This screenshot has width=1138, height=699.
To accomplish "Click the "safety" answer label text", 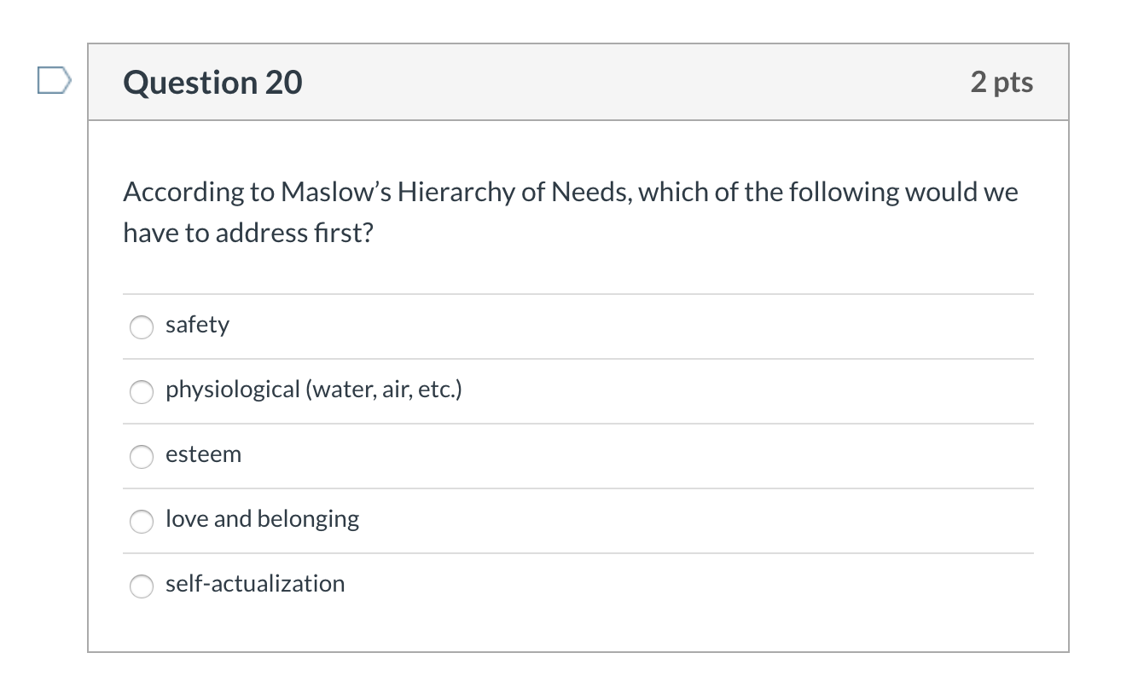I will pos(197,325).
